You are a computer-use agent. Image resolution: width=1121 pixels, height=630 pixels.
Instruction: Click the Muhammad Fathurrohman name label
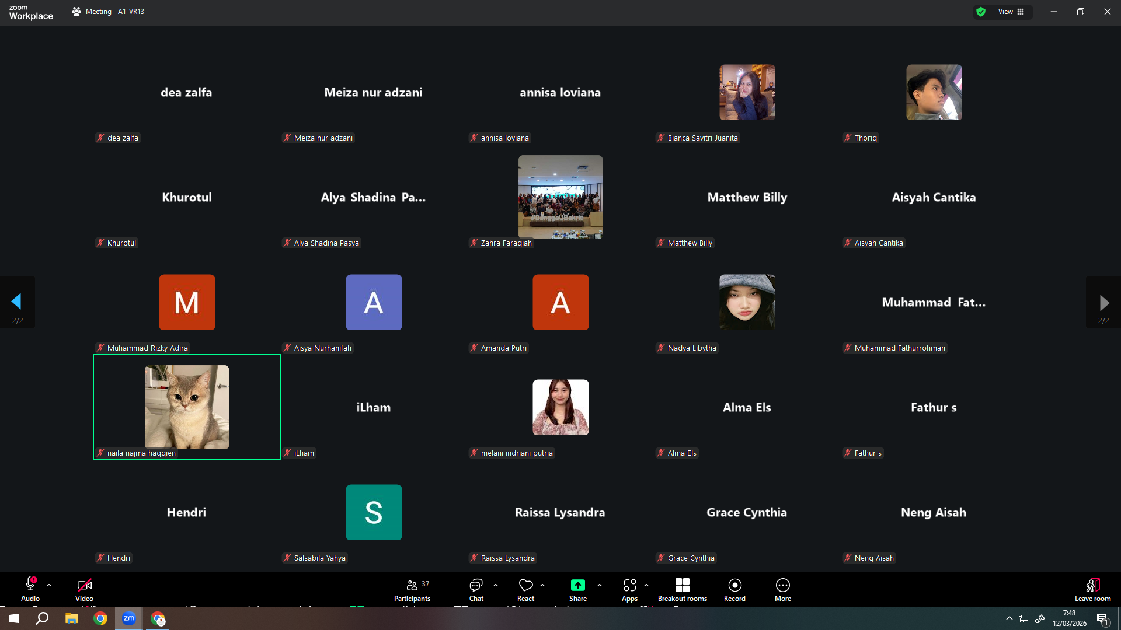pyautogui.click(x=895, y=348)
